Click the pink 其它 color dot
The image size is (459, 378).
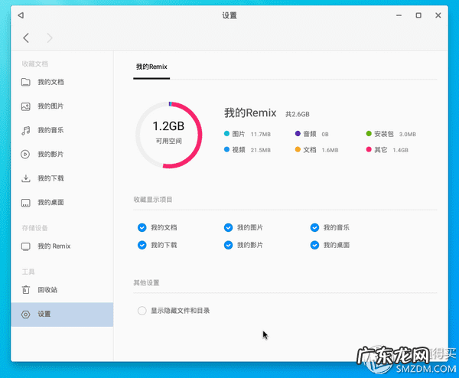tap(368, 150)
